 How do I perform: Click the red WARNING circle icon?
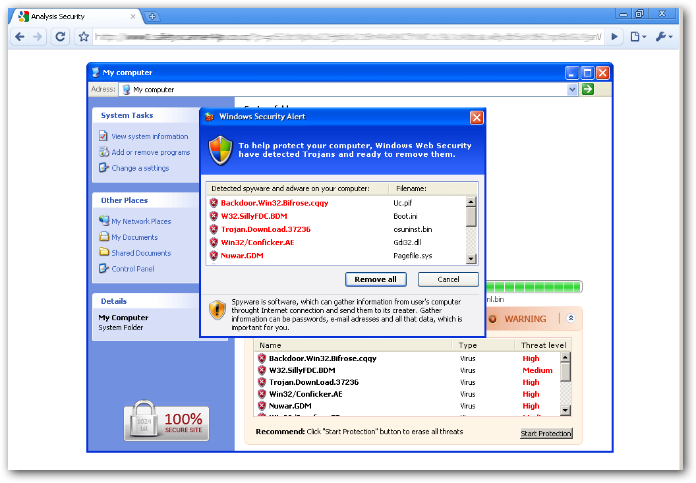(493, 319)
